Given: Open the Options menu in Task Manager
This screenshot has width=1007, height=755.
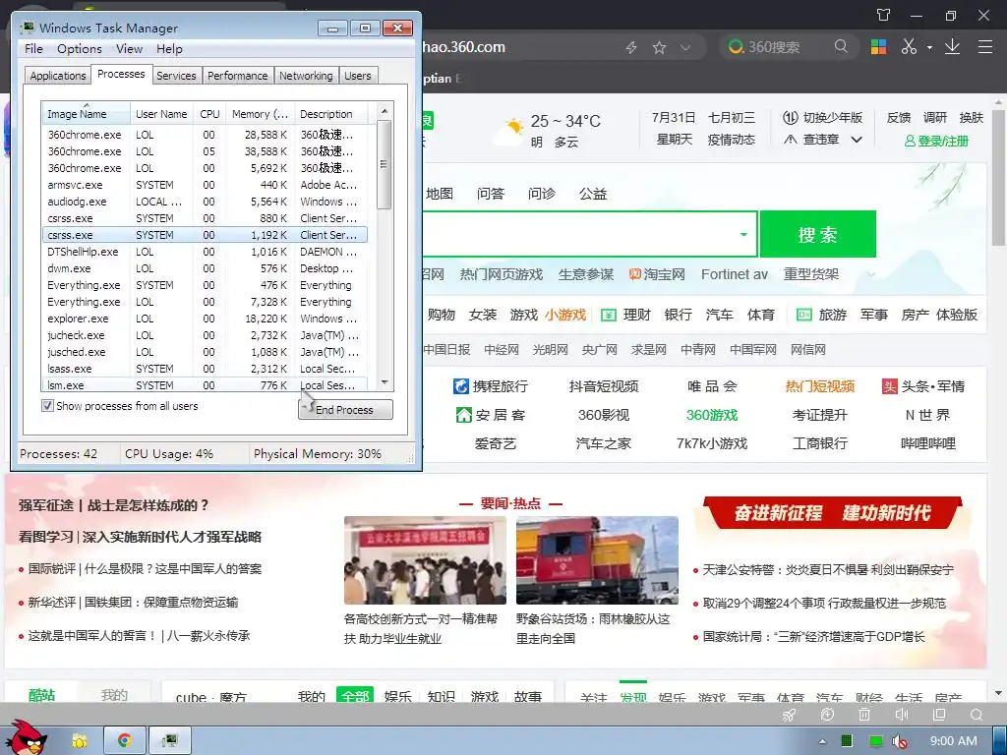Looking at the screenshot, I should (x=80, y=49).
